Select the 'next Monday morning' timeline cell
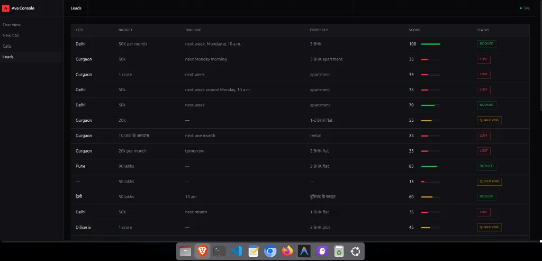The width and height of the screenshot is (542, 261). (x=206, y=59)
